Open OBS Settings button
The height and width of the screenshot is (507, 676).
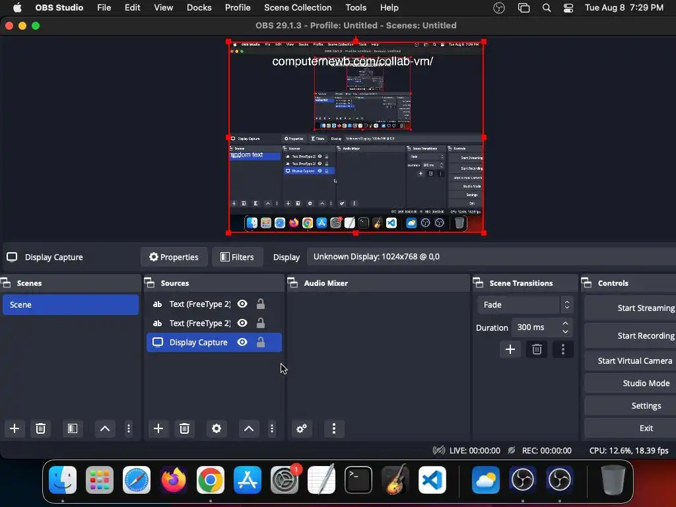pos(630,405)
